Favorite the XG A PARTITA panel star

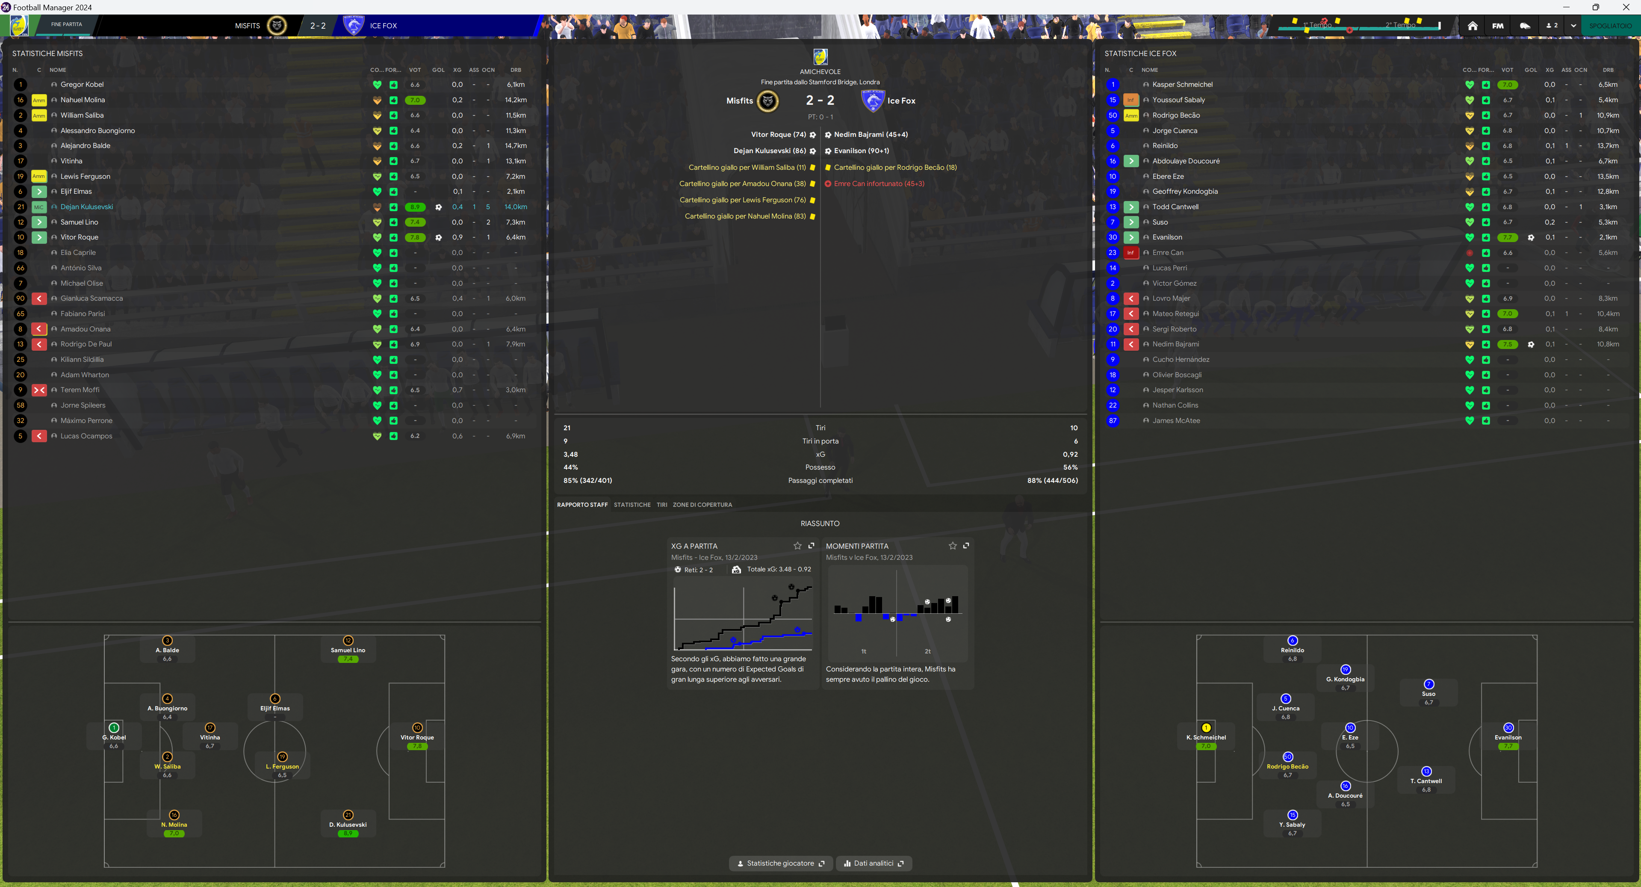click(x=797, y=545)
